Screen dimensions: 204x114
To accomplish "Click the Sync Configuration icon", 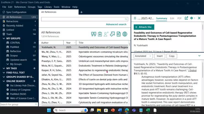I will [4, 12].
